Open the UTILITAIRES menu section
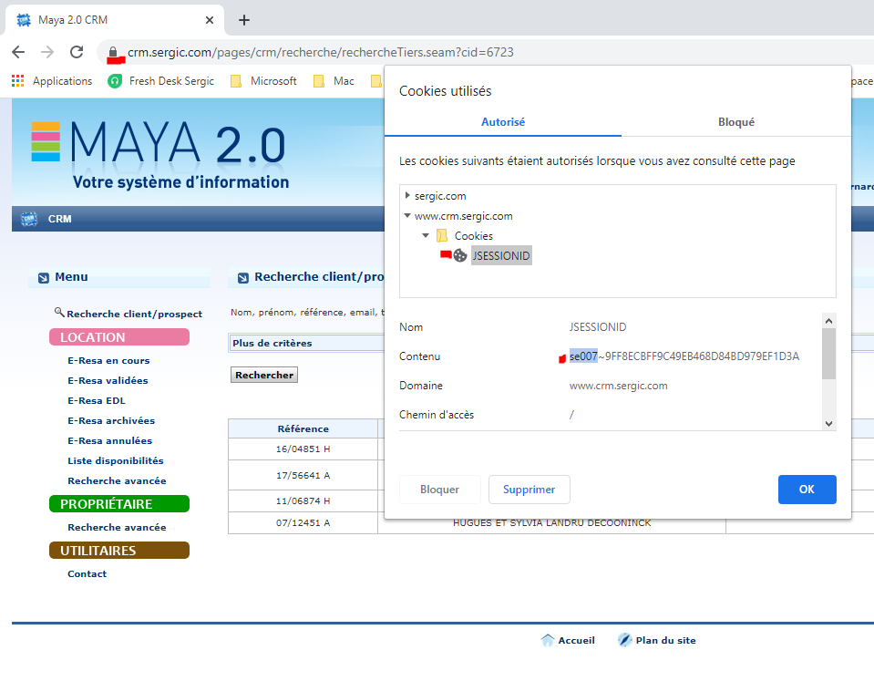Viewport: 874px width, 681px height. tap(119, 550)
